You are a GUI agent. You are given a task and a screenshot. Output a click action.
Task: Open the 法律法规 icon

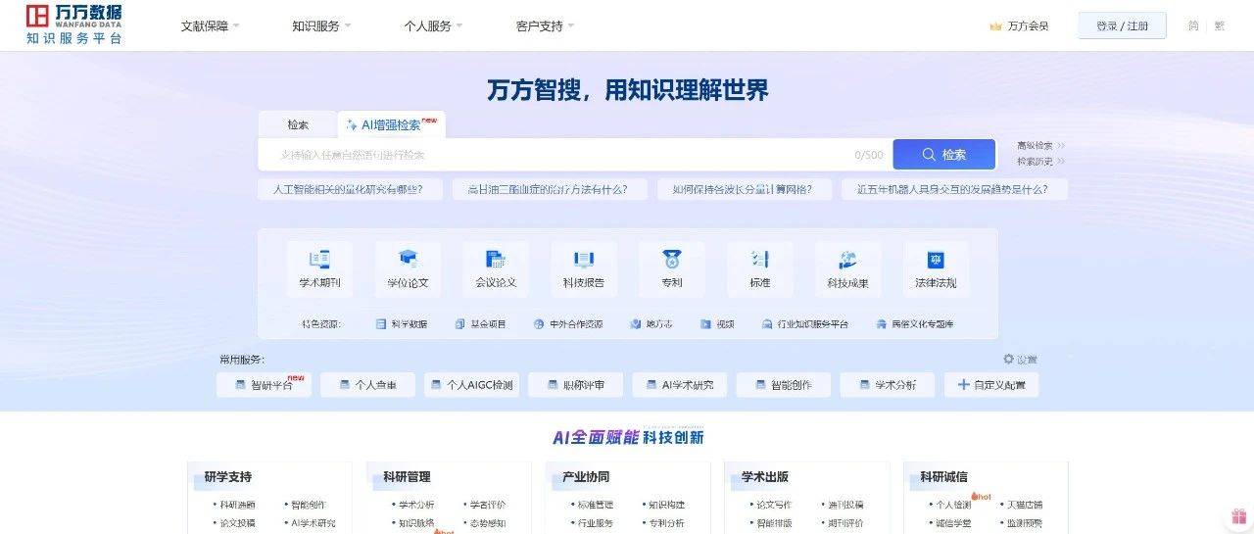tap(936, 260)
